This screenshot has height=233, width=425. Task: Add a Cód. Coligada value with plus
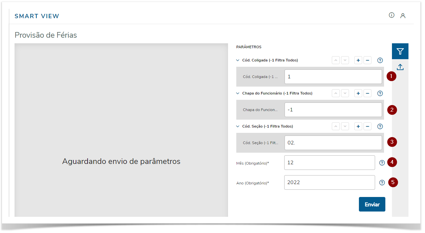pyautogui.click(x=358, y=60)
